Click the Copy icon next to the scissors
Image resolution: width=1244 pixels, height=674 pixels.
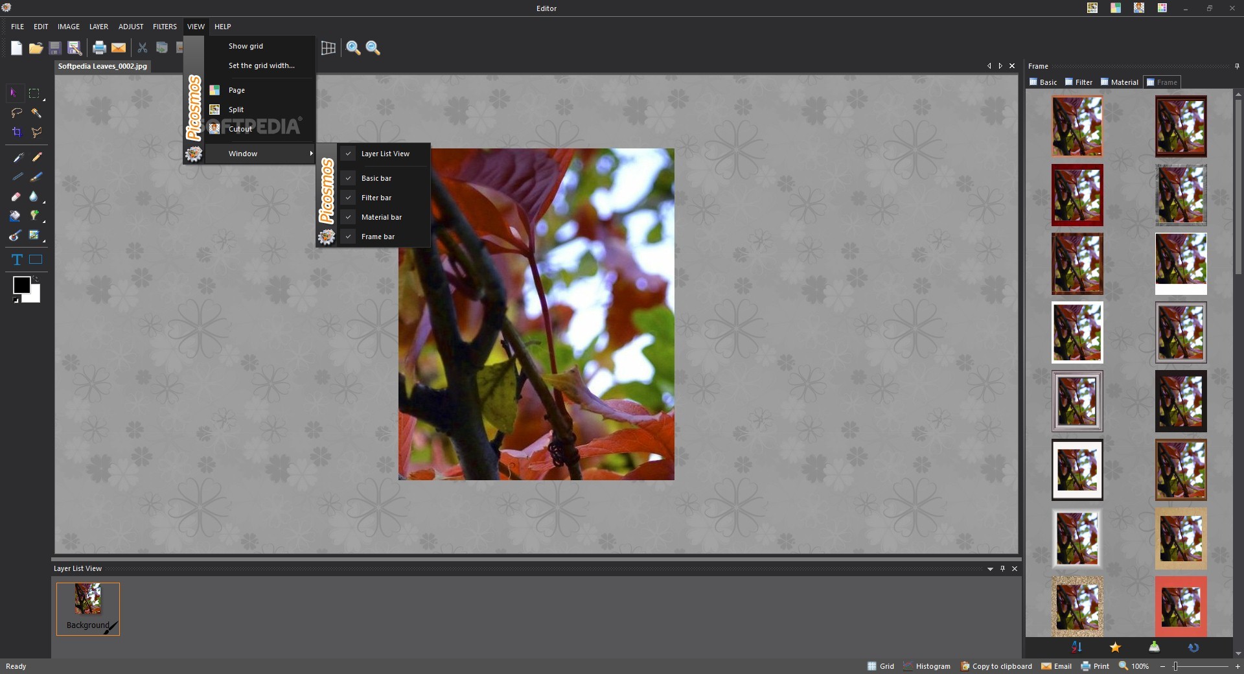point(162,47)
